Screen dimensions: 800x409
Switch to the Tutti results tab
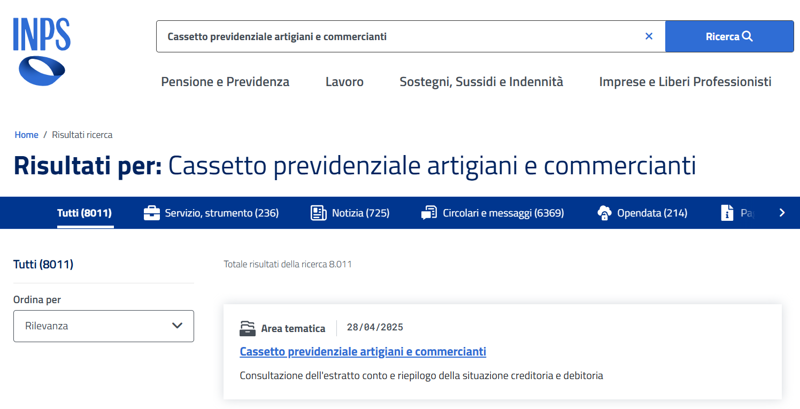coord(85,213)
